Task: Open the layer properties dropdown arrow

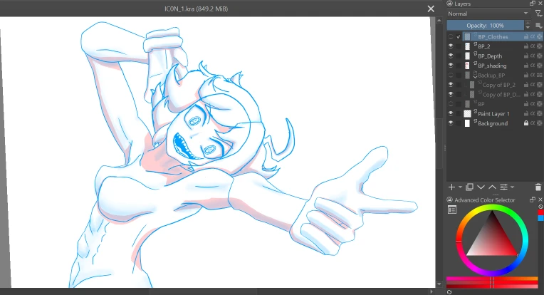Action: click(512, 187)
